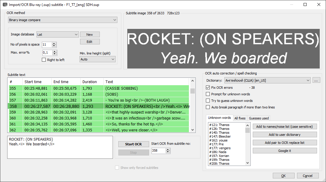Select subtitle row 359 highly-suspect warship
326x182 pixels.
(99, 112)
